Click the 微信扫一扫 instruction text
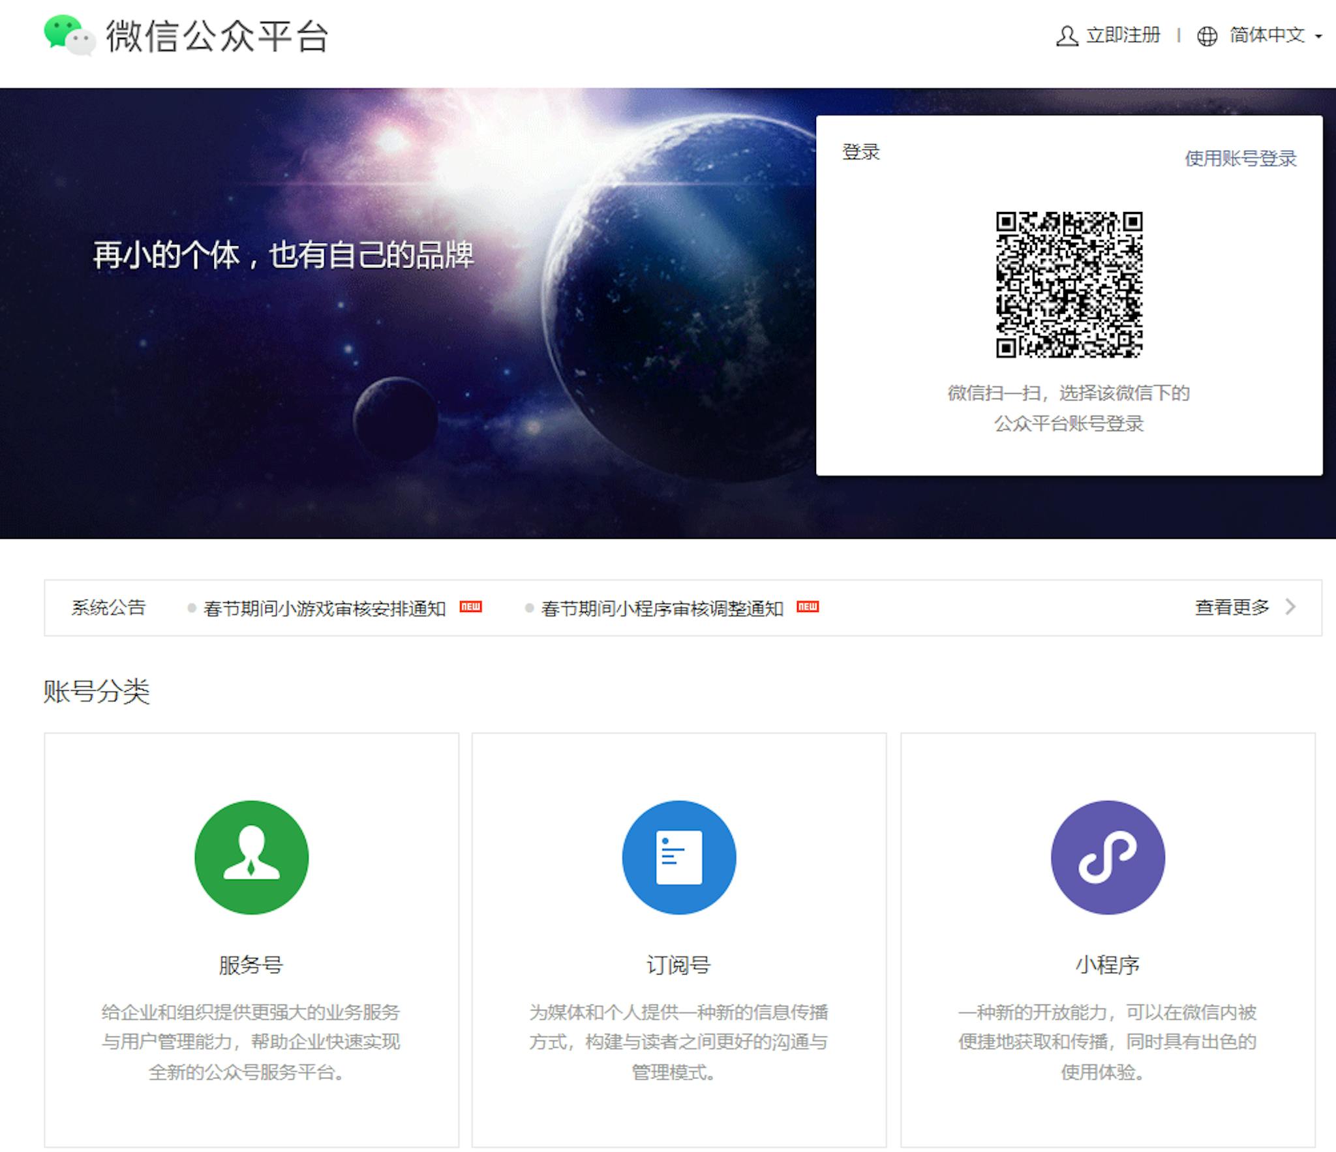The width and height of the screenshot is (1336, 1152). click(1069, 408)
